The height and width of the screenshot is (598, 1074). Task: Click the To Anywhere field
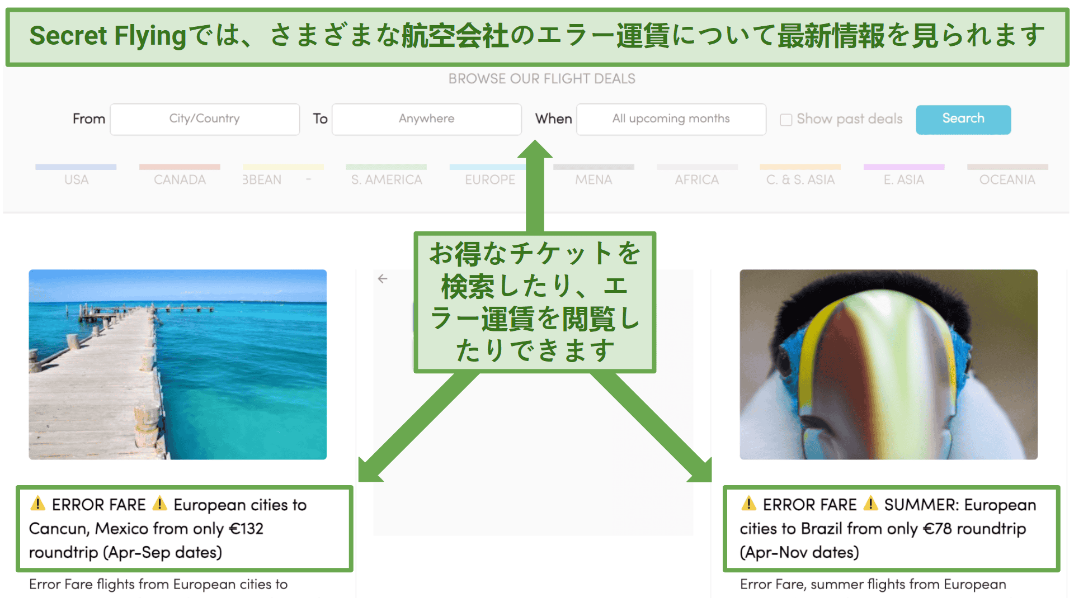427,119
